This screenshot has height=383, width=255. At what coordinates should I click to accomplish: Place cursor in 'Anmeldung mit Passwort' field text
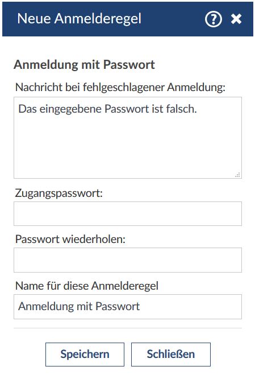coord(79,307)
